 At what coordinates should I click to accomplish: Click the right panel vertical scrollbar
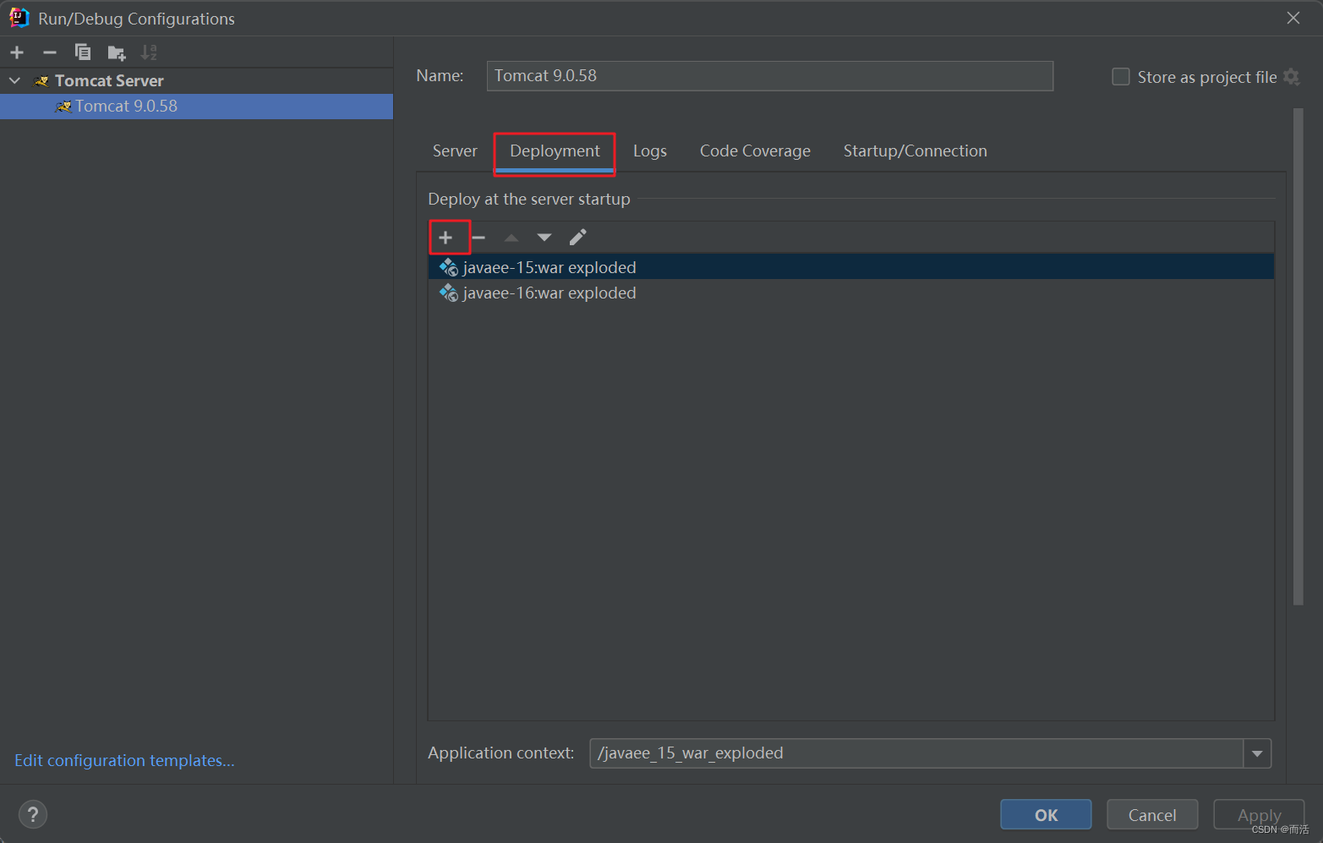[1298, 356]
